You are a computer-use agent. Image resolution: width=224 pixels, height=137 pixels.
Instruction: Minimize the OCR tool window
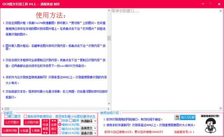[203, 4]
